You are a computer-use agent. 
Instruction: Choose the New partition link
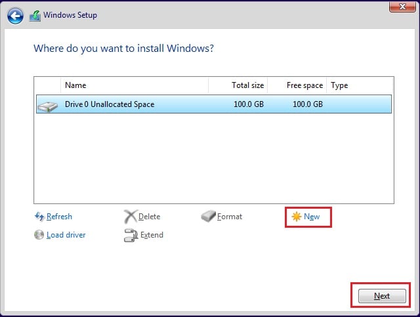pos(312,217)
